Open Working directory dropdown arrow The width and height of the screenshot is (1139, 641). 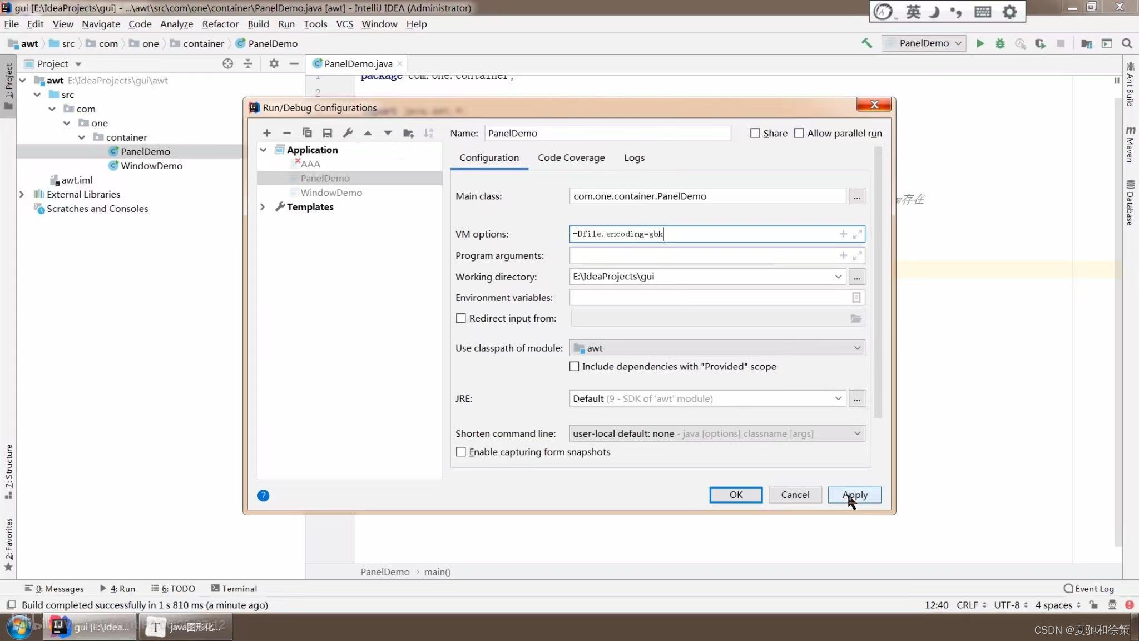pyautogui.click(x=838, y=277)
